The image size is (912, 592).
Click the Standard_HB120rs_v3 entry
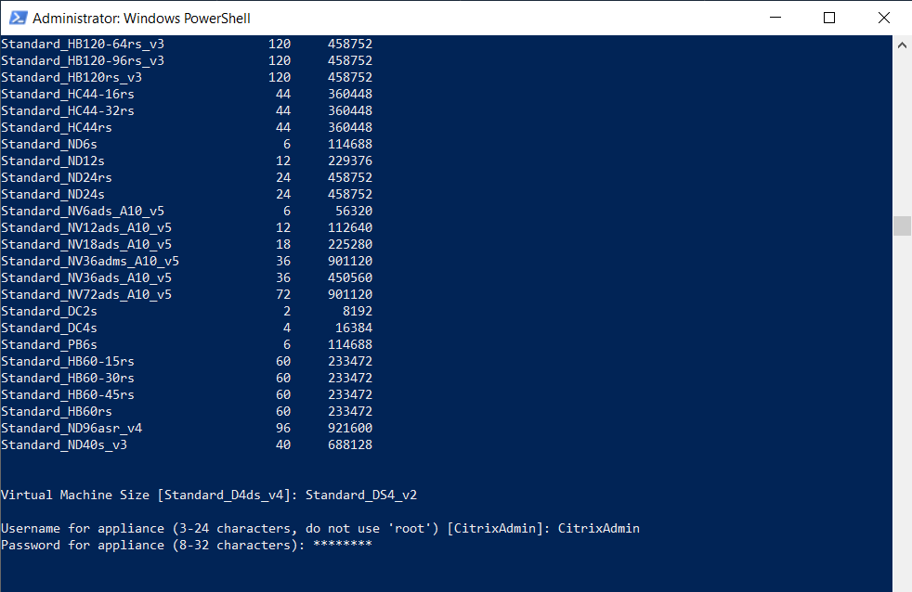point(72,78)
